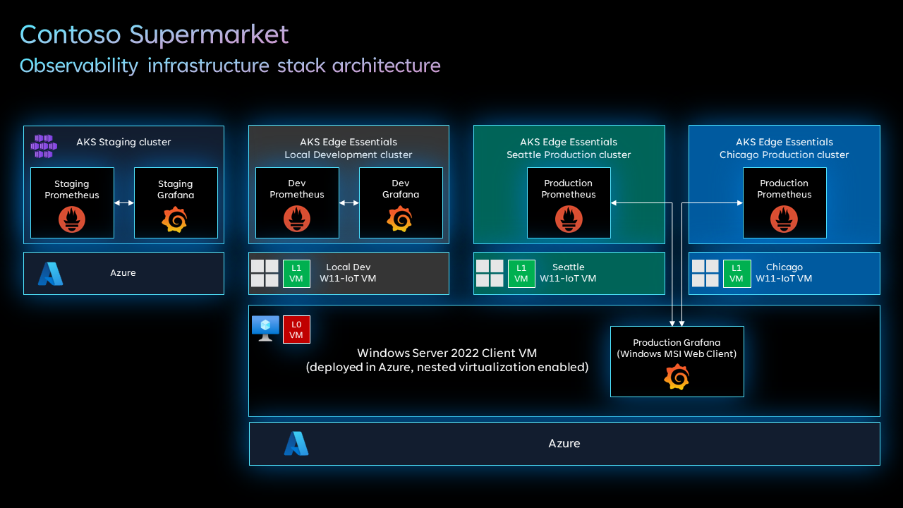
Task: Click the Chicago Production cluster heading
Action: [784, 148]
